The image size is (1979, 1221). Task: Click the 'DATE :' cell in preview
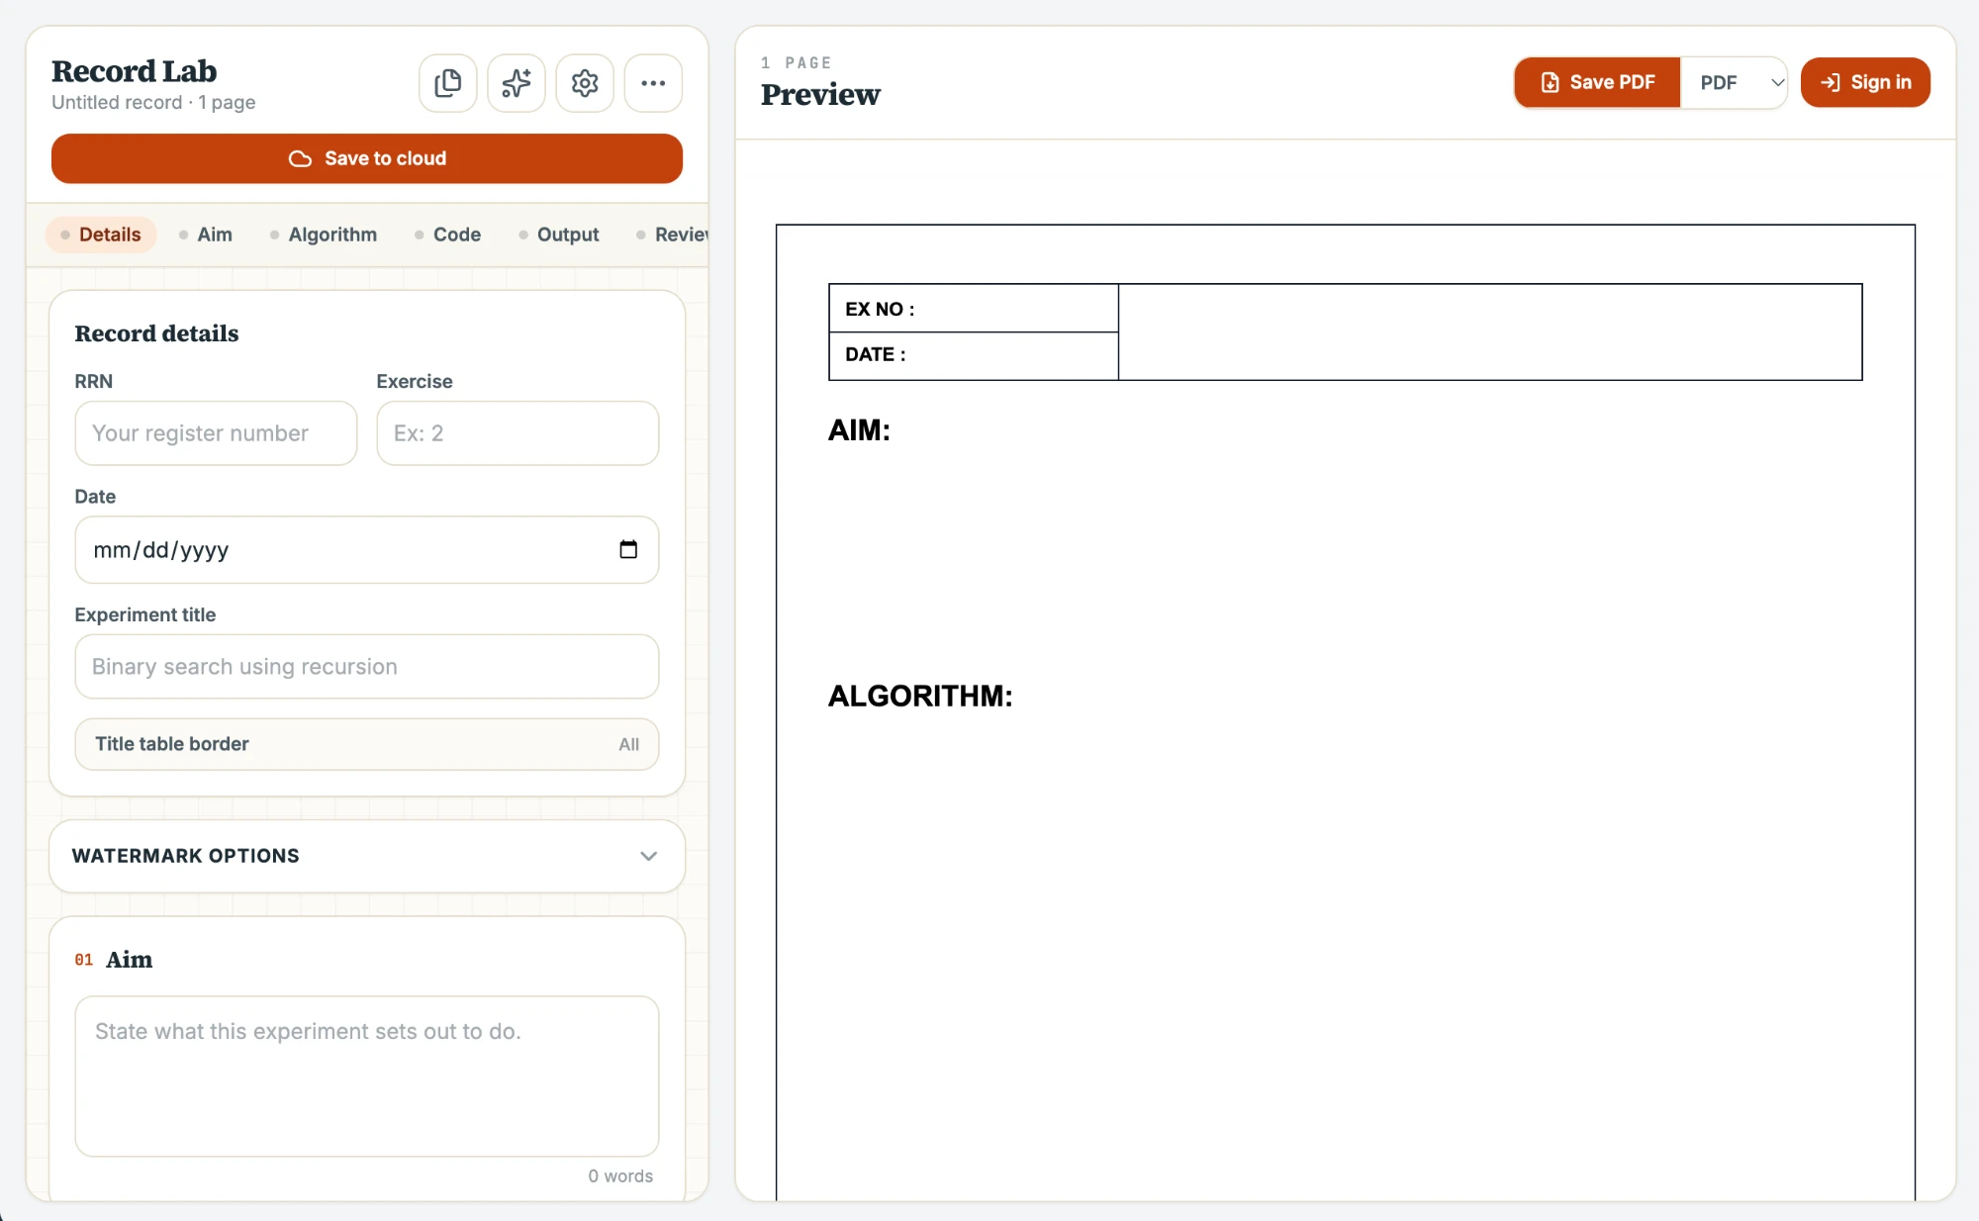click(974, 355)
